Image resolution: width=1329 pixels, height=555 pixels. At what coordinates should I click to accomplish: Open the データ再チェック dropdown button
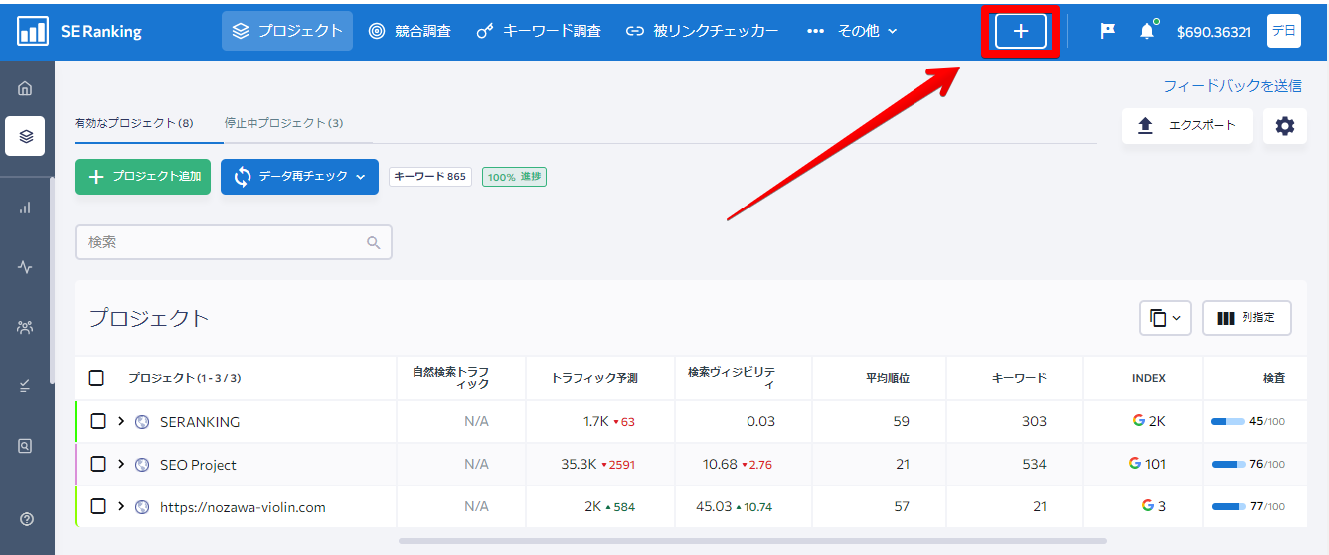coord(299,177)
